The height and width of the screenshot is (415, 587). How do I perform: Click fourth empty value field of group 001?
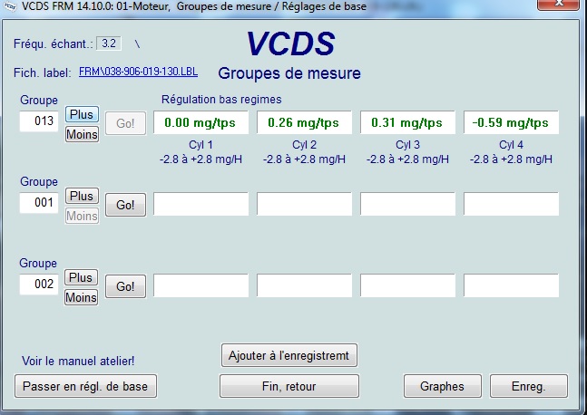(511, 204)
